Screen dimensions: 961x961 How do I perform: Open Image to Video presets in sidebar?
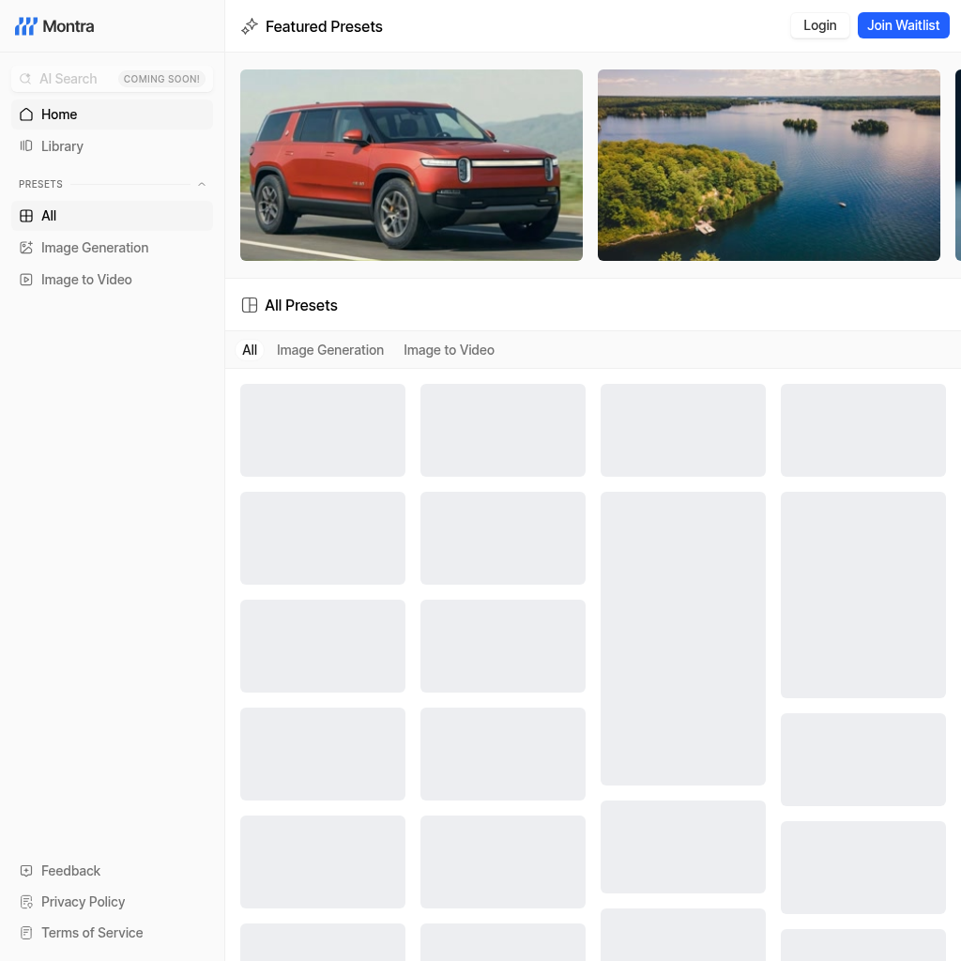tap(113, 280)
